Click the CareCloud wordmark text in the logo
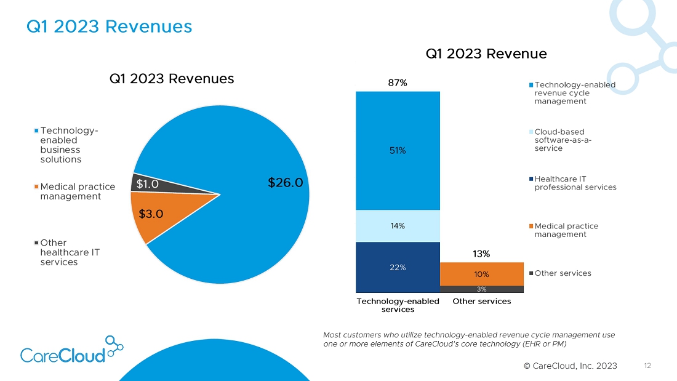677x381 pixels. (63, 355)
